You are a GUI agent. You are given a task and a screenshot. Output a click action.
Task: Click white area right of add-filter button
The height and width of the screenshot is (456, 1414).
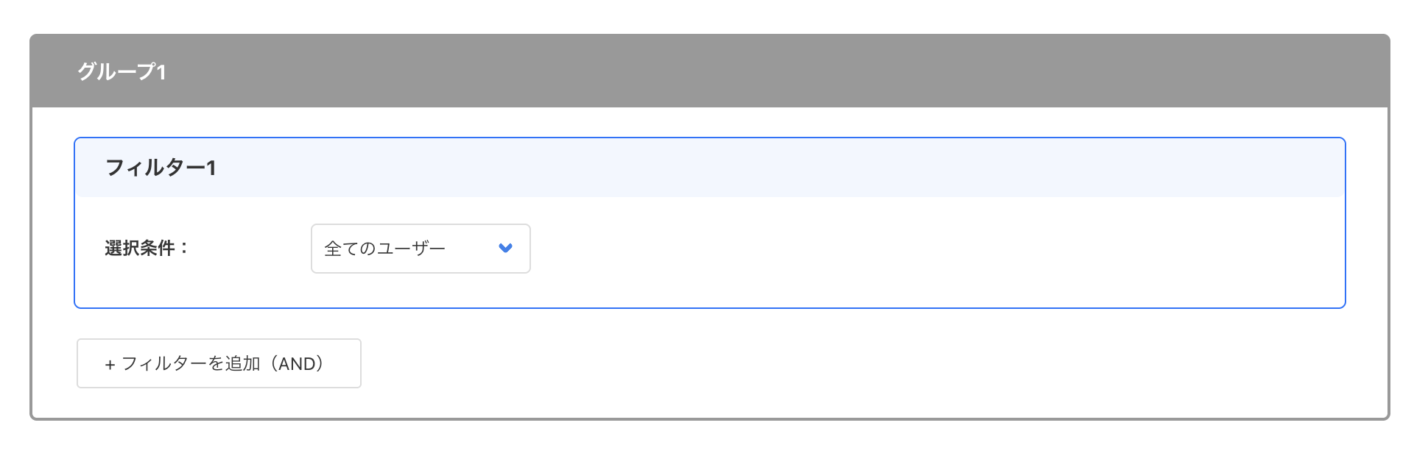point(810,363)
